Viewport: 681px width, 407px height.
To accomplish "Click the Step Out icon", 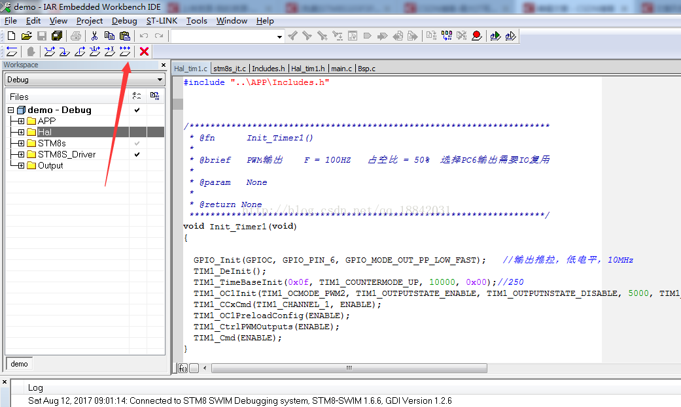I will tap(80, 52).
